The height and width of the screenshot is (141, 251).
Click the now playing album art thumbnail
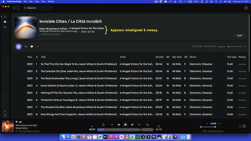(x=8, y=126)
